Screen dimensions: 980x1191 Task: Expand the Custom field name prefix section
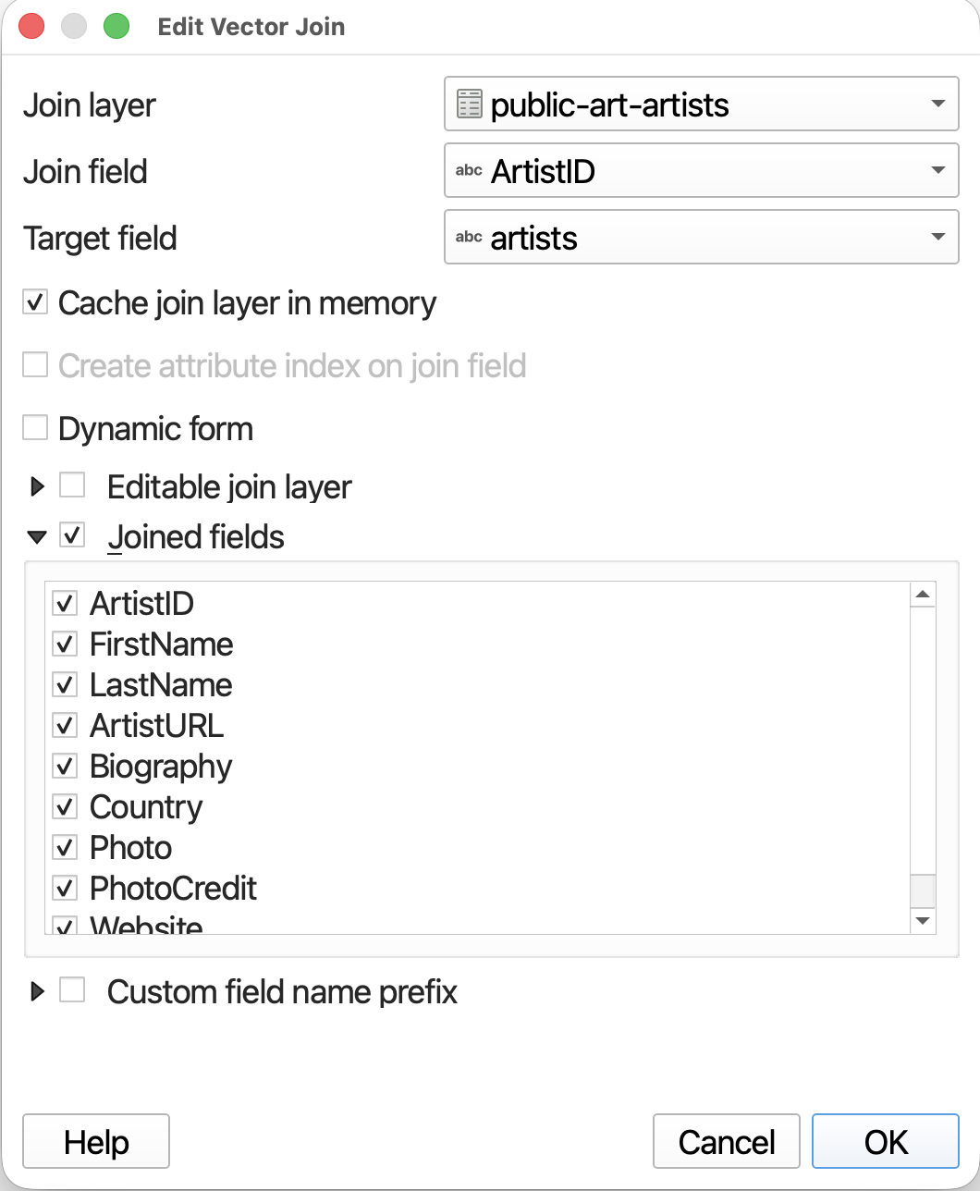tap(37, 992)
